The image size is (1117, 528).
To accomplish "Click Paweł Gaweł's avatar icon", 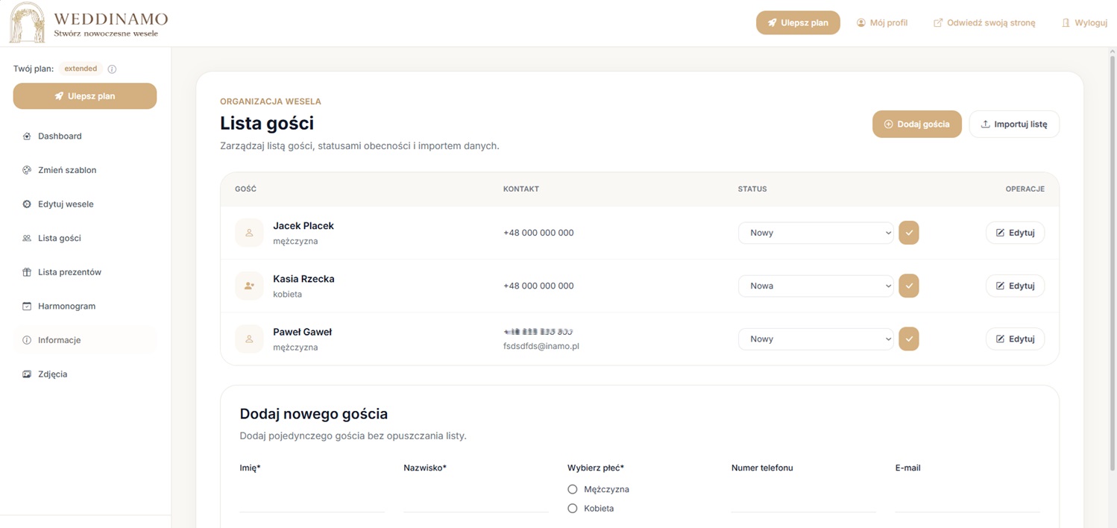I will (249, 339).
